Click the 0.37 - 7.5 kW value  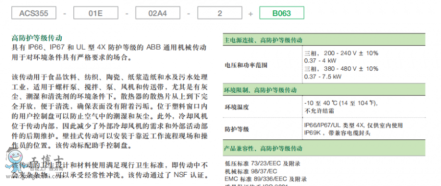[322, 77]
